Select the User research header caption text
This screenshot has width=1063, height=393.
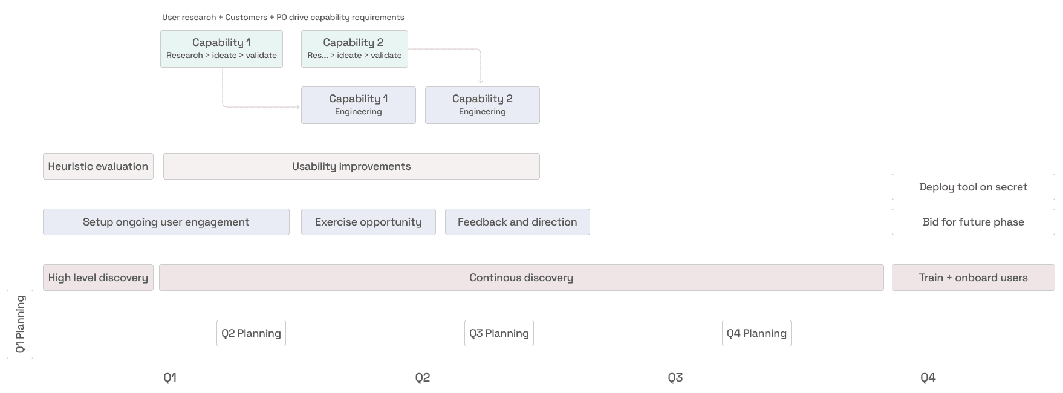click(x=283, y=18)
